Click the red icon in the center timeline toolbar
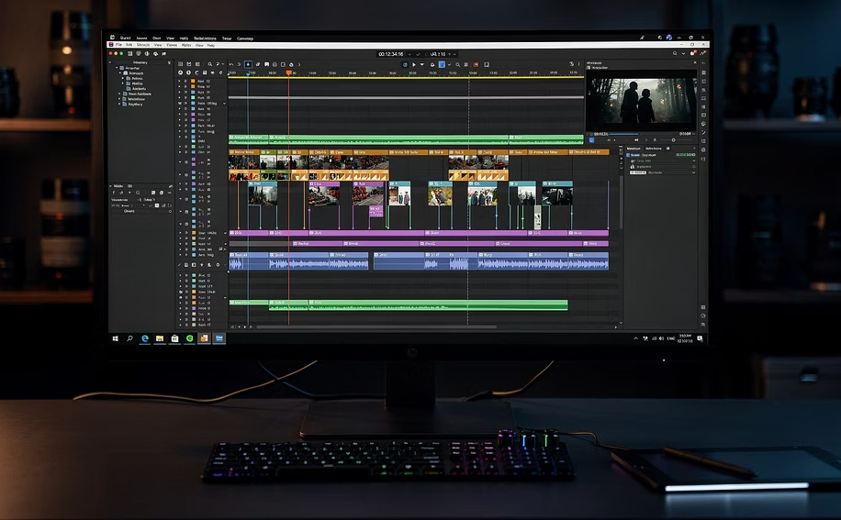The width and height of the screenshot is (841, 520). (x=477, y=65)
